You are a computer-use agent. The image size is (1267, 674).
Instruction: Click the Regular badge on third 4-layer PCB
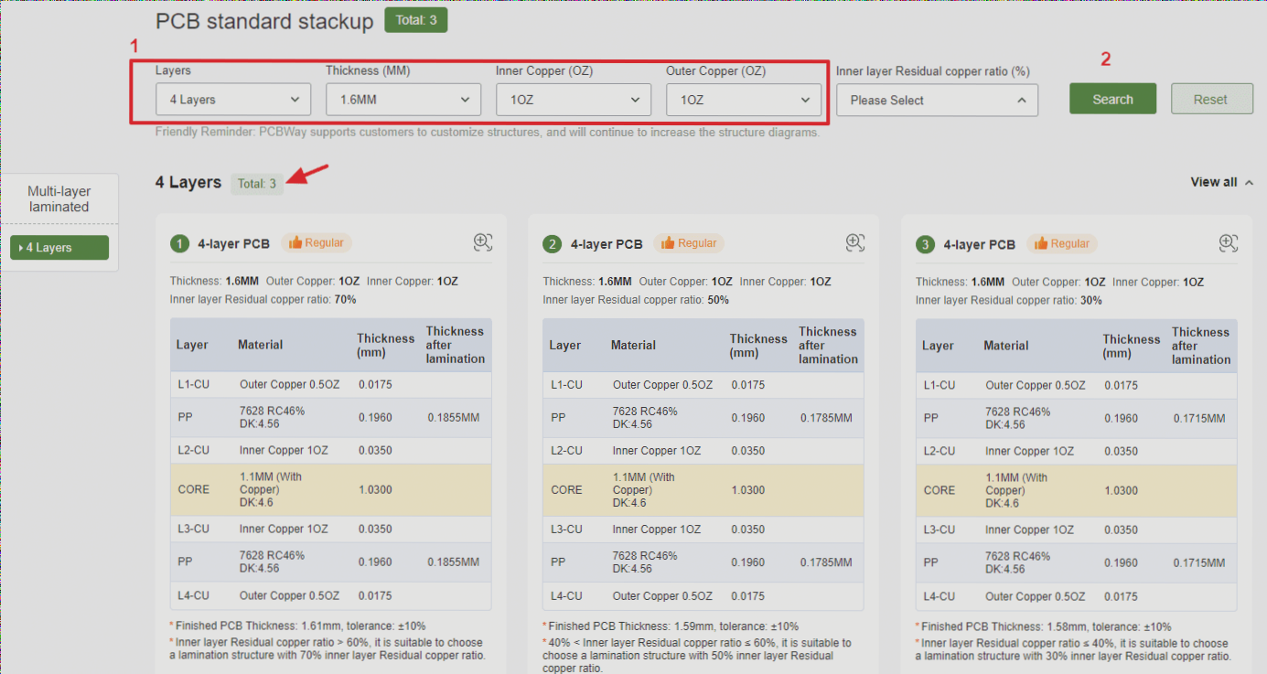pyautogui.click(x=1061, y=242)
